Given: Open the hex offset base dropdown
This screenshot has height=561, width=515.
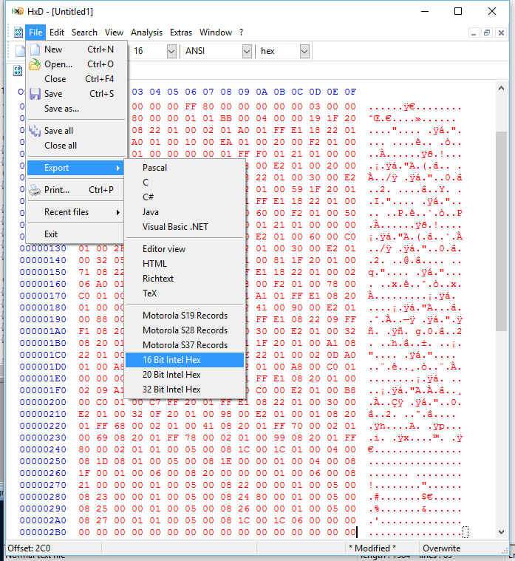Looking at the screenshot, I should tap(304, 51).
